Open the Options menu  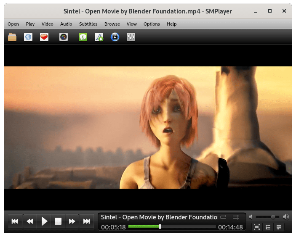coord(152,24)
